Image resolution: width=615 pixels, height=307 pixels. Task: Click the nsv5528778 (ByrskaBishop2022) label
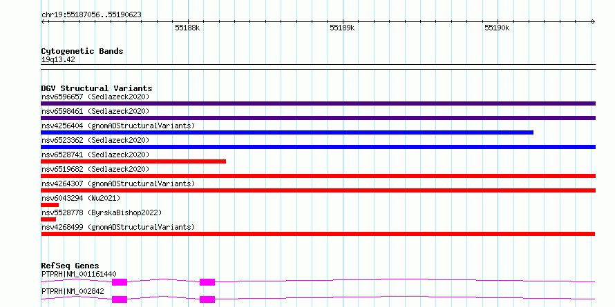[102, 212]
